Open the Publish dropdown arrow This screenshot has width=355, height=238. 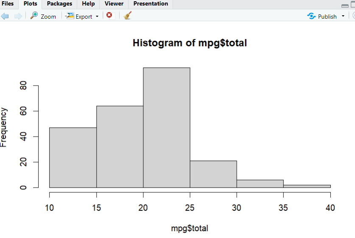[343, 16]
